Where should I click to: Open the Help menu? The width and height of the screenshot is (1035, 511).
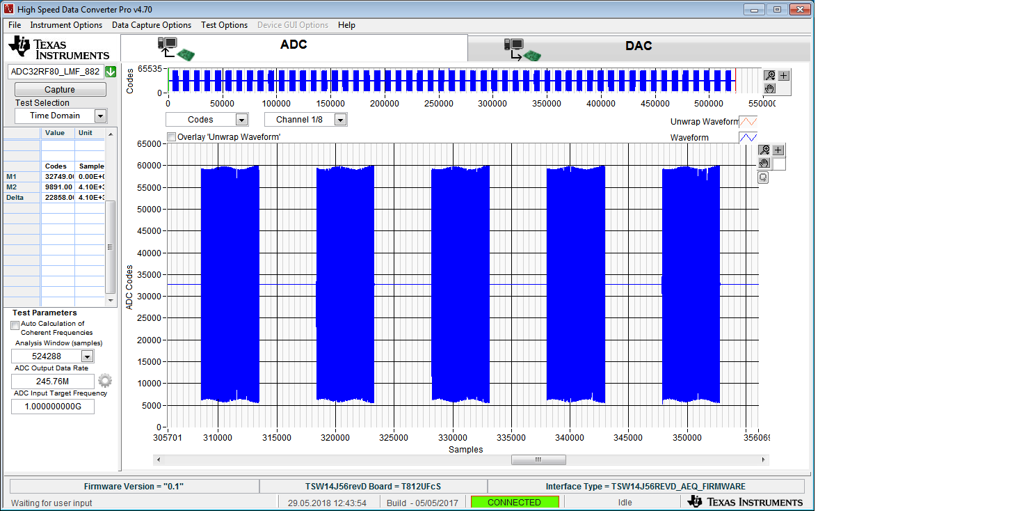pyautogui.click(x=346, y=25)
